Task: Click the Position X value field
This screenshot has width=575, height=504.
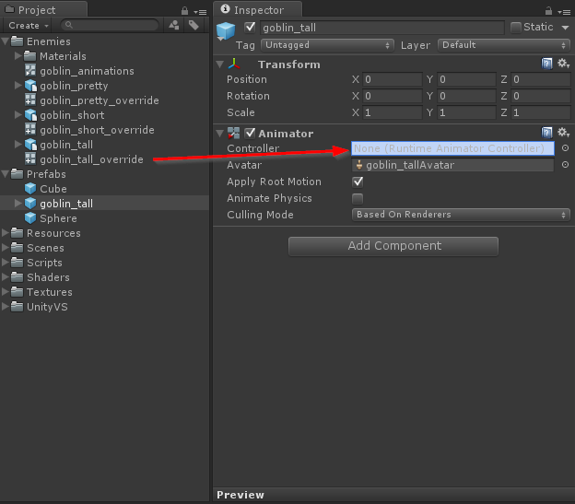Action: tap(393, 79)
